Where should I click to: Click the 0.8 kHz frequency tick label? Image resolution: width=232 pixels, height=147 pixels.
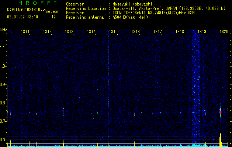3,103
